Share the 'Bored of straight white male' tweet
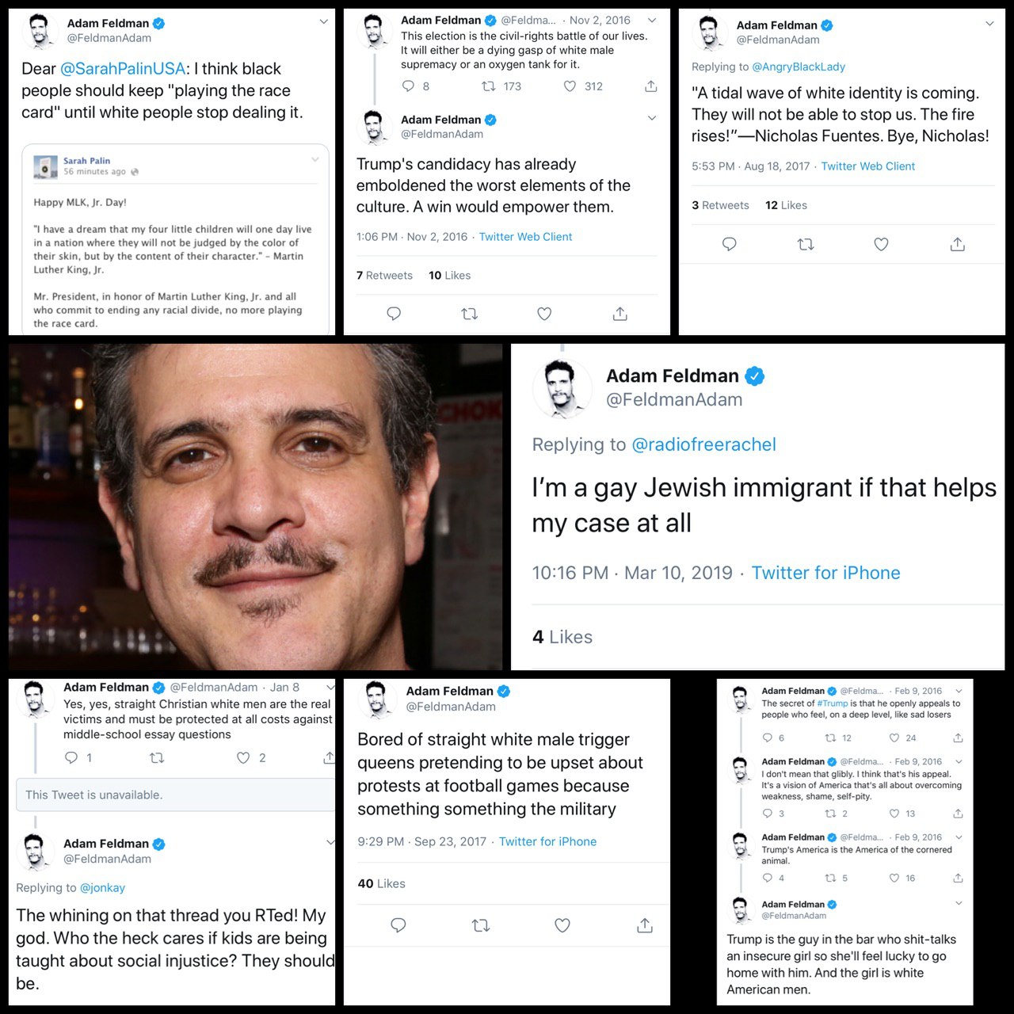 click(645, 924)
